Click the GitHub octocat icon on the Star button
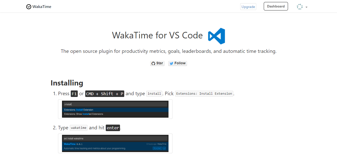Screen dimensions: 337x154 [x=153, y=63]
